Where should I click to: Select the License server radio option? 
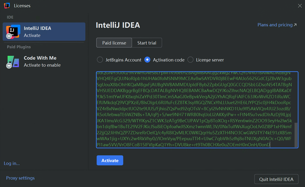point(190,60)
